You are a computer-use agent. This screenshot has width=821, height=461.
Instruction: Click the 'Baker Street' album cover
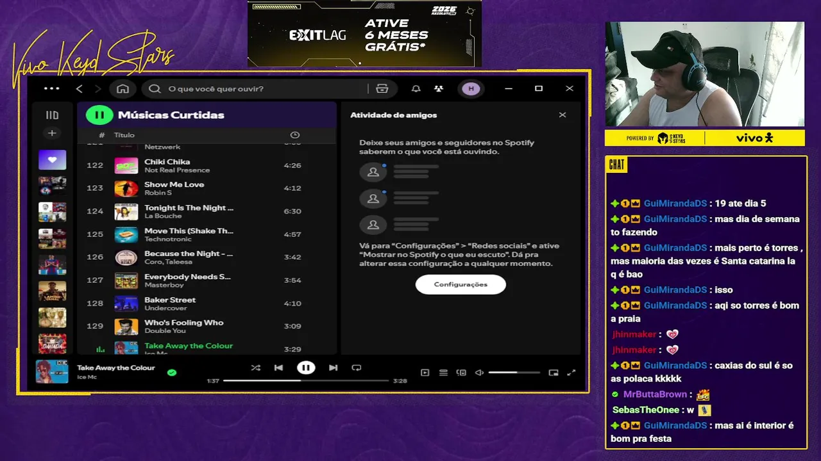pos(126,304)
